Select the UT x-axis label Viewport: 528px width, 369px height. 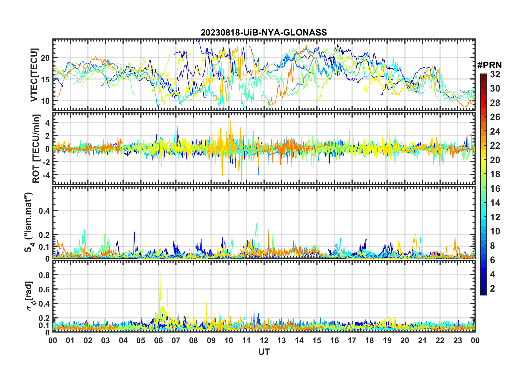[264, 352]
